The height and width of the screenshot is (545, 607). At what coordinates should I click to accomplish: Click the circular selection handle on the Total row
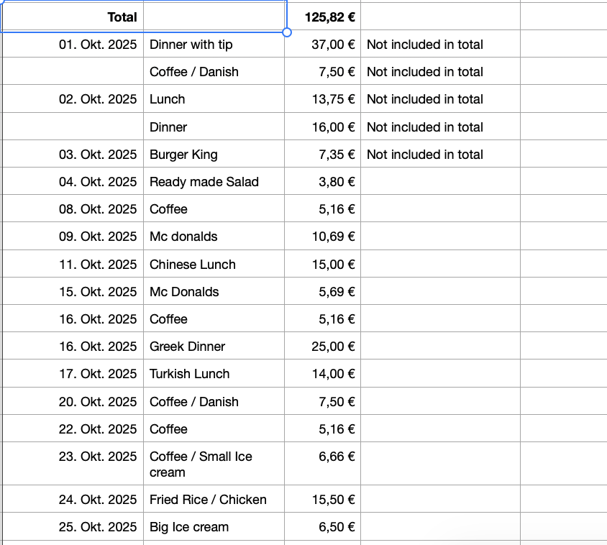(x=287, y=32)
